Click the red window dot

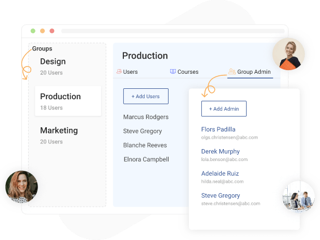point(52,31)
